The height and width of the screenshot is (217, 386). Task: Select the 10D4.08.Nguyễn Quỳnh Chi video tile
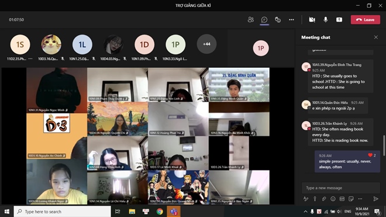(x=118, y=119)
